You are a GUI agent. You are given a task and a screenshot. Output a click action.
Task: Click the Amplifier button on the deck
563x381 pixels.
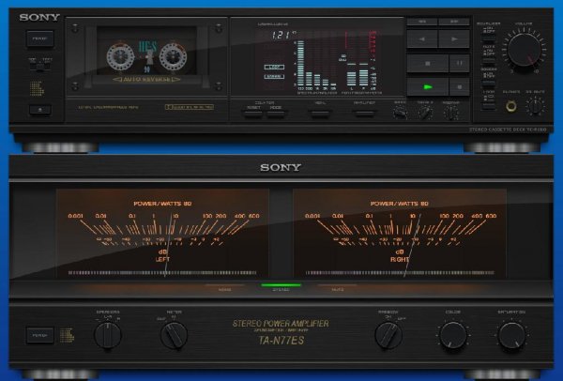coord(364,114)
